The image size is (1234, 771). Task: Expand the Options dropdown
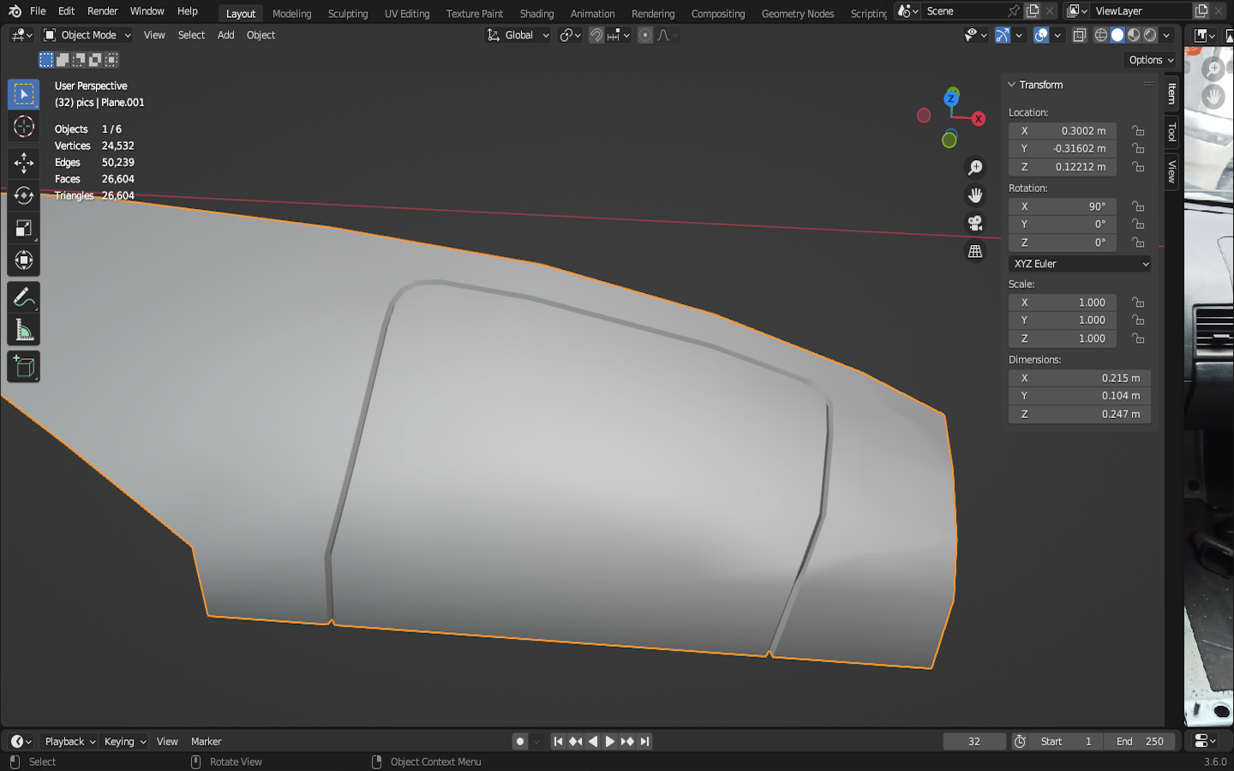point(1151,60)
